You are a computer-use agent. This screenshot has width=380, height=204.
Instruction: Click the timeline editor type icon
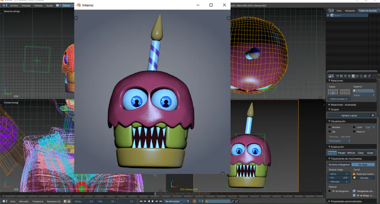click(x=5, y=201)
